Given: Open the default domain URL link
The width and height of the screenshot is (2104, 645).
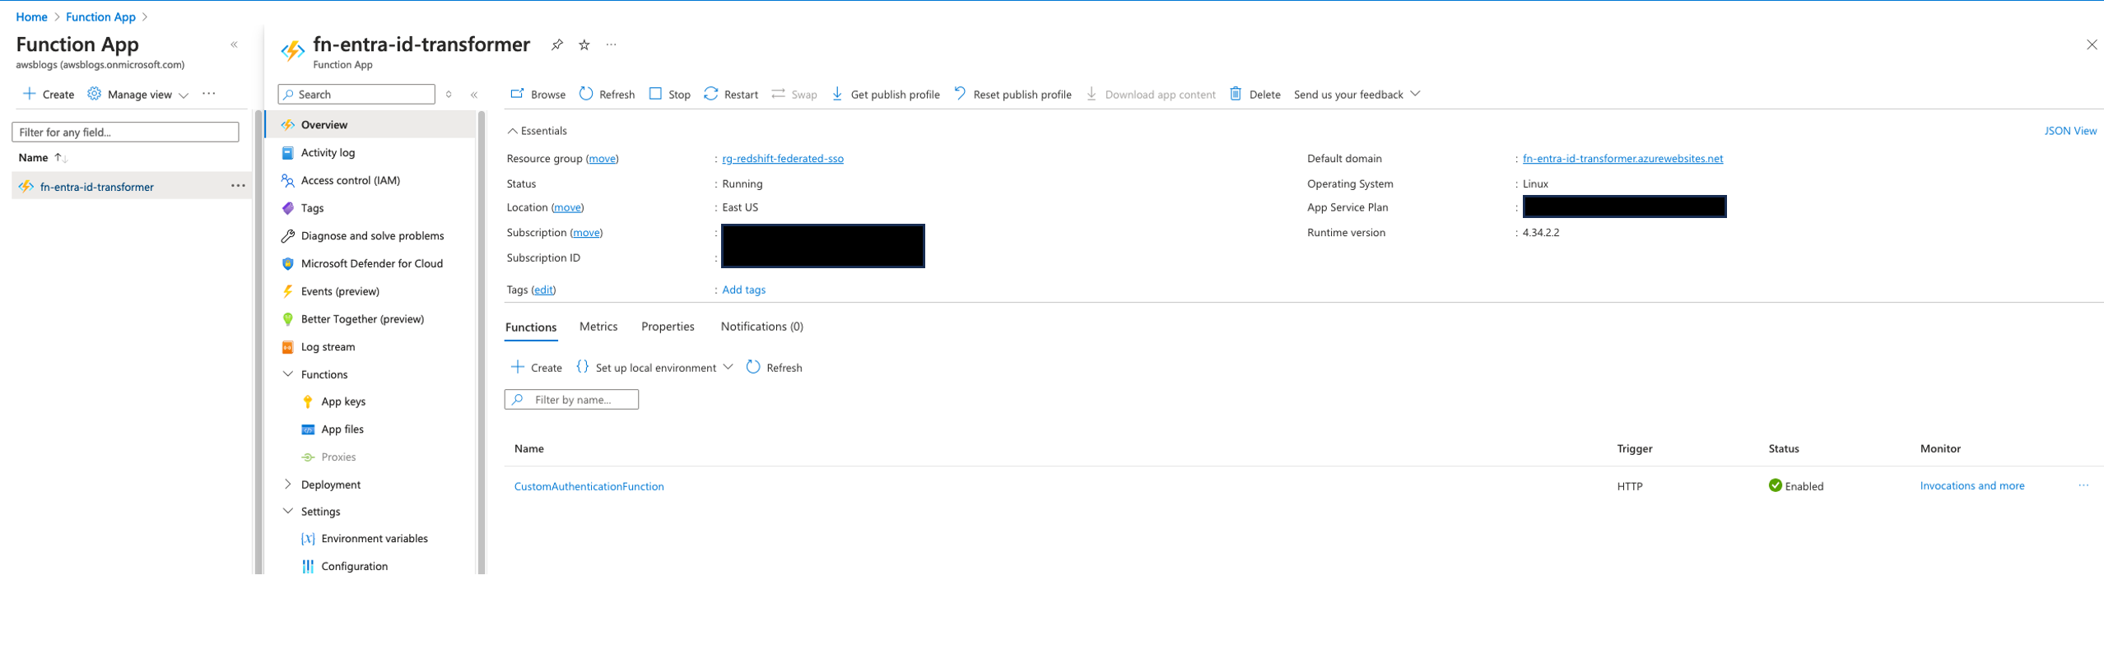Looking at the screenshot, I should coord(1622,159).
